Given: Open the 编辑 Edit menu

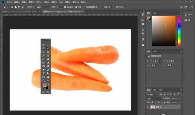Looking at the screenshot, I should (x=17, y=2).
